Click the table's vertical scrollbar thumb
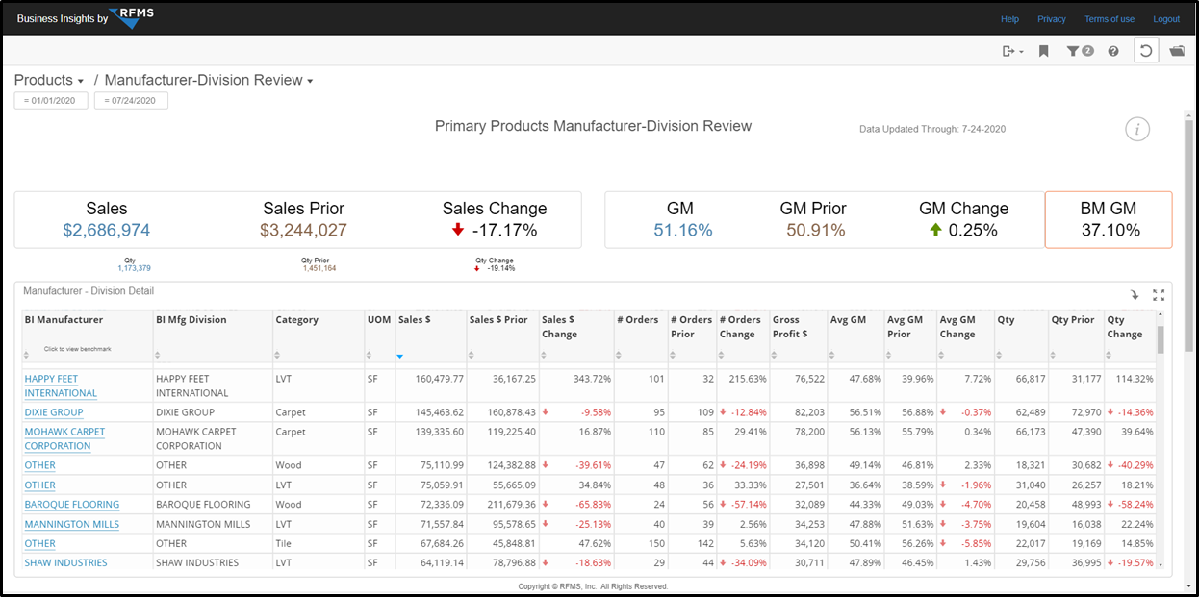Viewport: 1199px width, 597px height. 1161,339
